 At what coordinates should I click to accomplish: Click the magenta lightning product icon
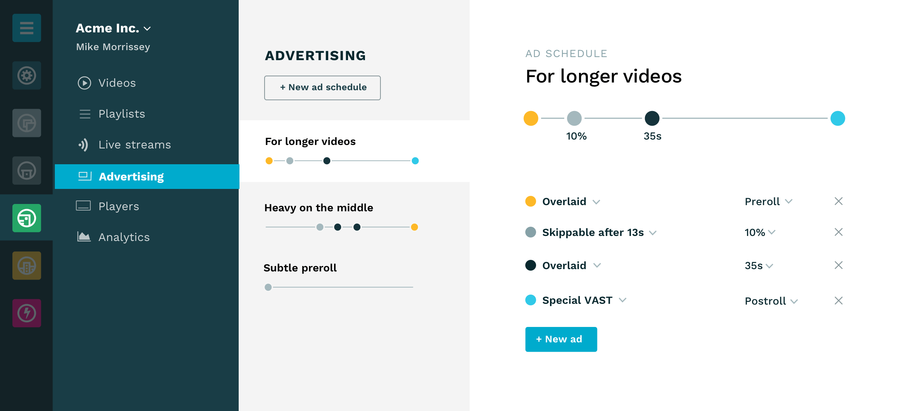click(x=26, y=313)
